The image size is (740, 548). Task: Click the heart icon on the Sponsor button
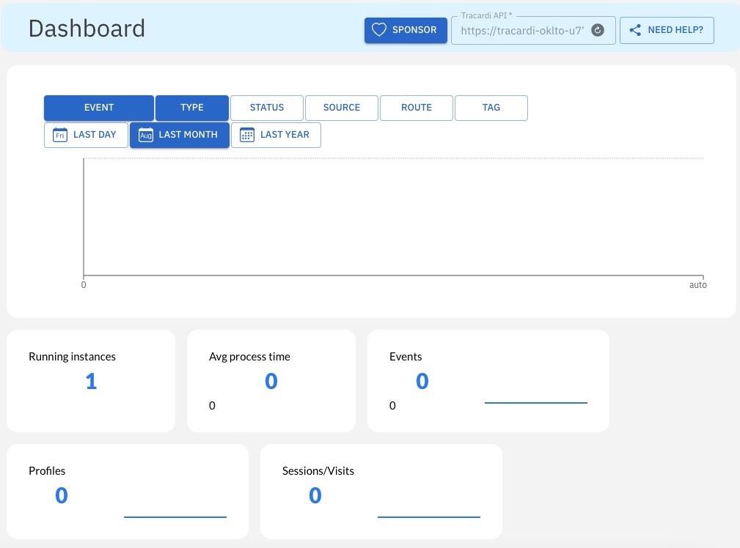(x=378, y=30)
